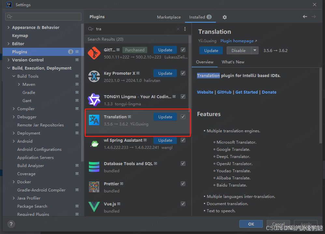Open the Plugin homepage link

click(x=239, y=41)
